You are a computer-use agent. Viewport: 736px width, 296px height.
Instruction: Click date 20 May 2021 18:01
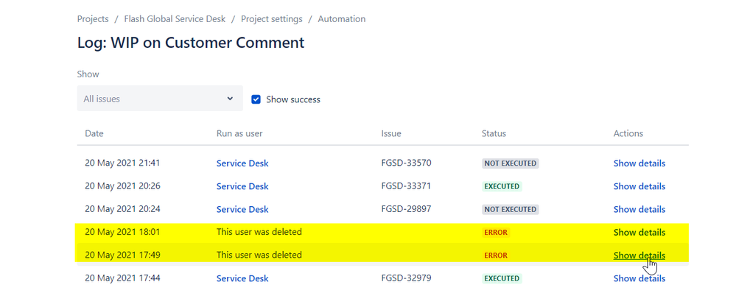122,232
